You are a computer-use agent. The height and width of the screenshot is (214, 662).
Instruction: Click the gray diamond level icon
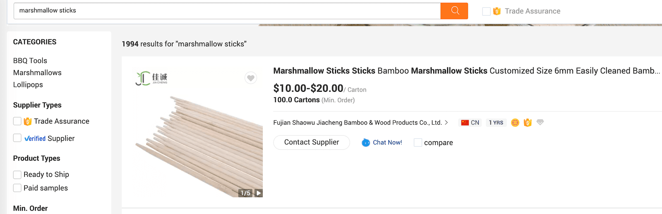pos(540,122)
